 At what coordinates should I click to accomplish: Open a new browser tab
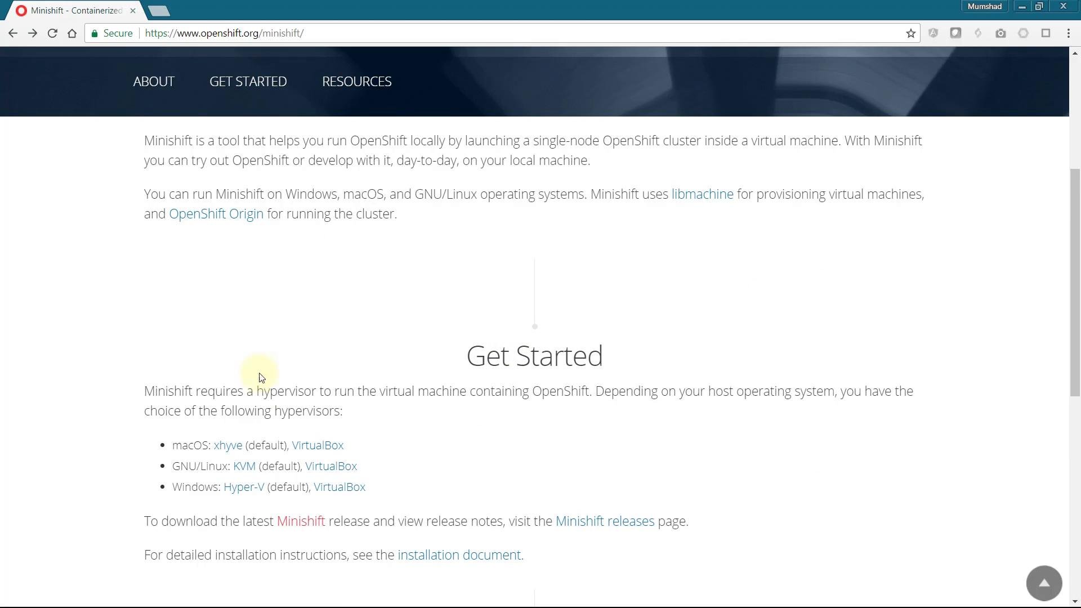point(159,11)
